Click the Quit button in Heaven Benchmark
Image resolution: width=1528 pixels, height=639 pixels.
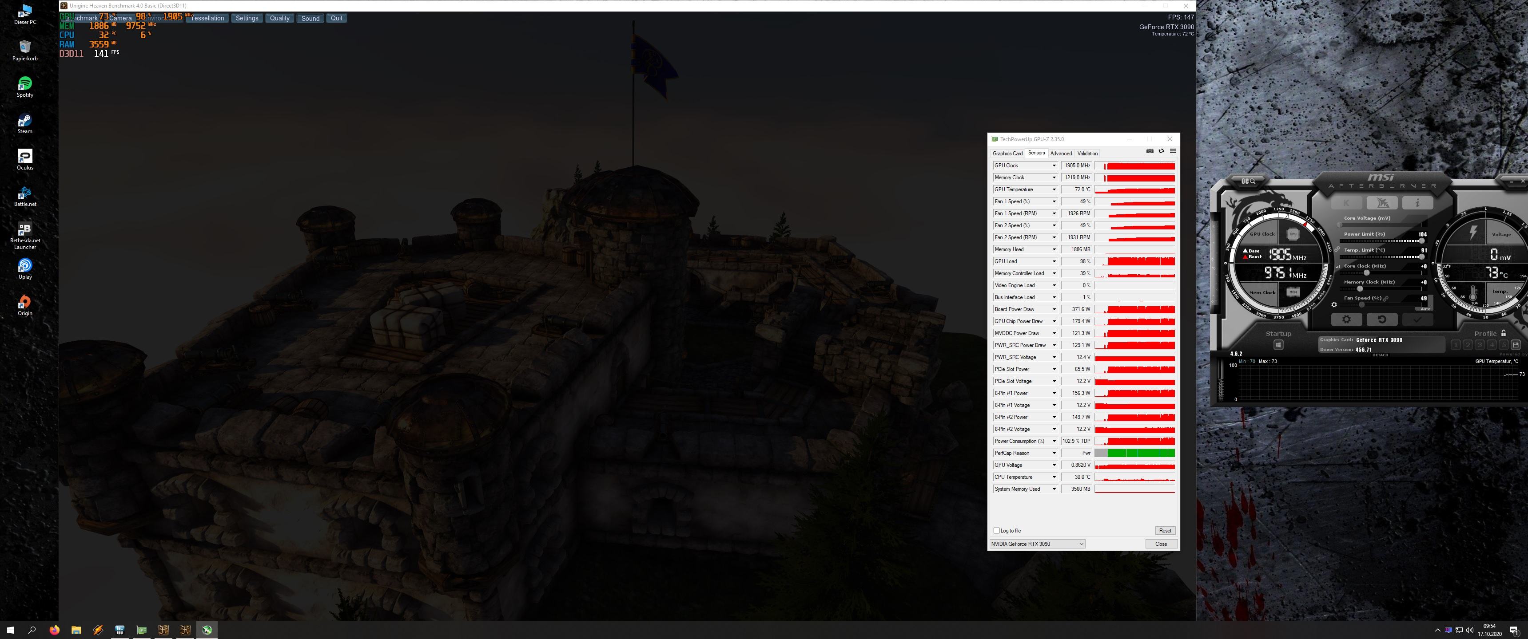tap(336, 18)
